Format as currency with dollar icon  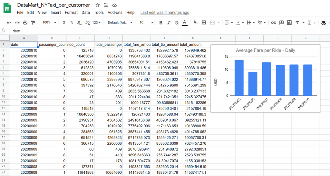pyautogui.click(x=64, y=23)
